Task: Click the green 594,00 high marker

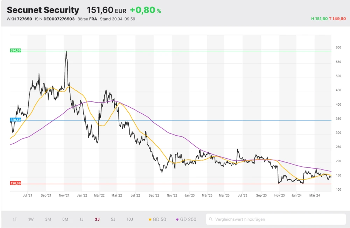Action: pyautogui.click(x=15, y=50)
